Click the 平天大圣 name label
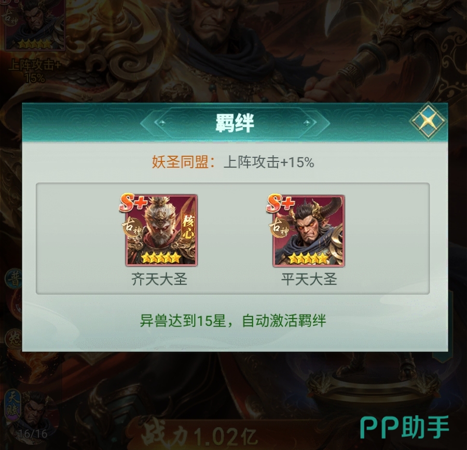Viewport: 467px width, 450px height. [x=309, y=279]
